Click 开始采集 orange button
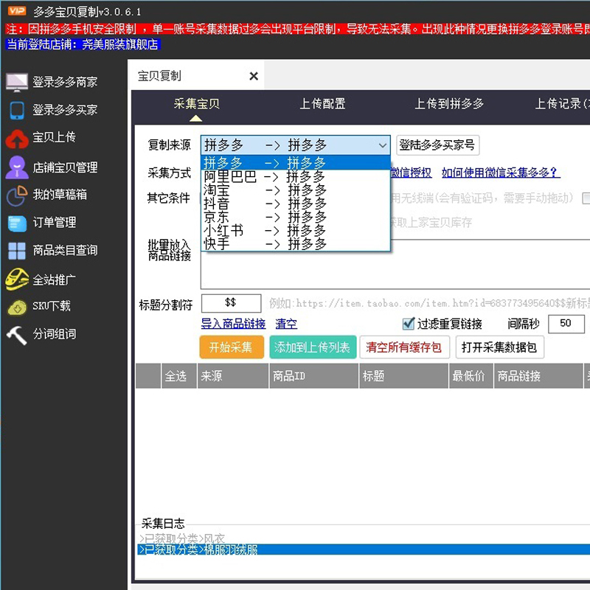 (230, 347)
